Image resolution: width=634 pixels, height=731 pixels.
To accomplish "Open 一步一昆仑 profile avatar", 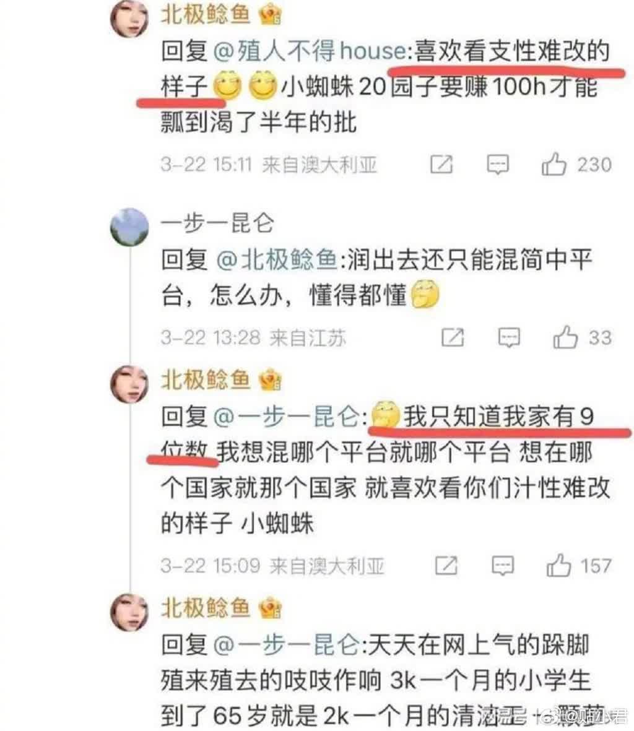I will tap(129, 227).
